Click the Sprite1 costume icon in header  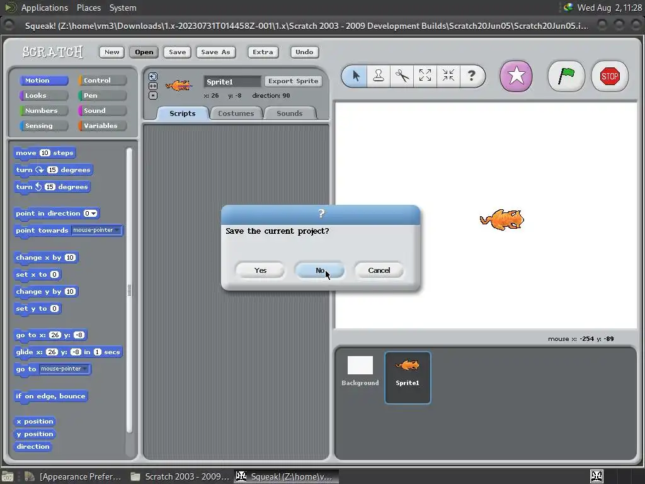coord(178,85)
